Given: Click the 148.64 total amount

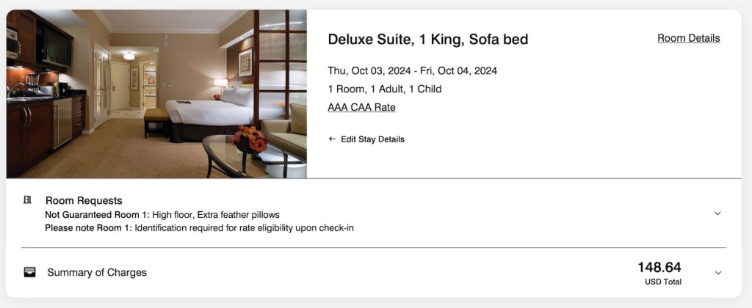Looking at the screenshot, I should [x=659, y=268].
